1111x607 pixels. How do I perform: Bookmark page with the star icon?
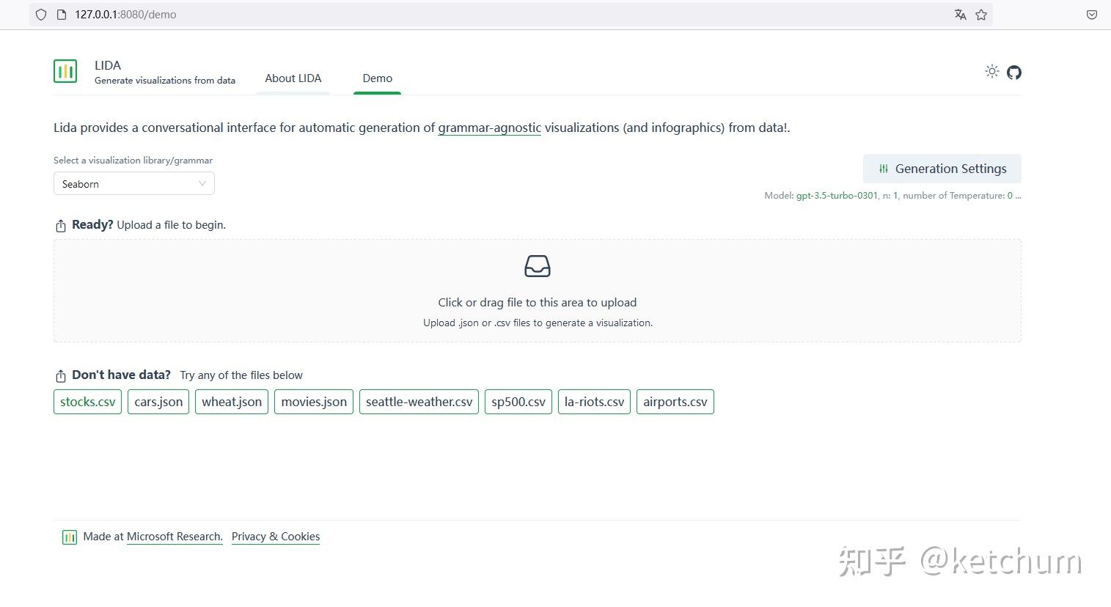coord(981,15)
